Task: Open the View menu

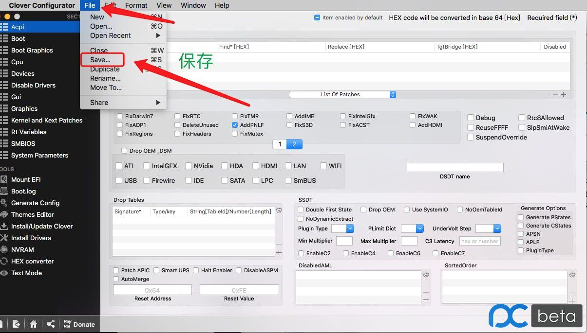Action: [x=164, y=5]
